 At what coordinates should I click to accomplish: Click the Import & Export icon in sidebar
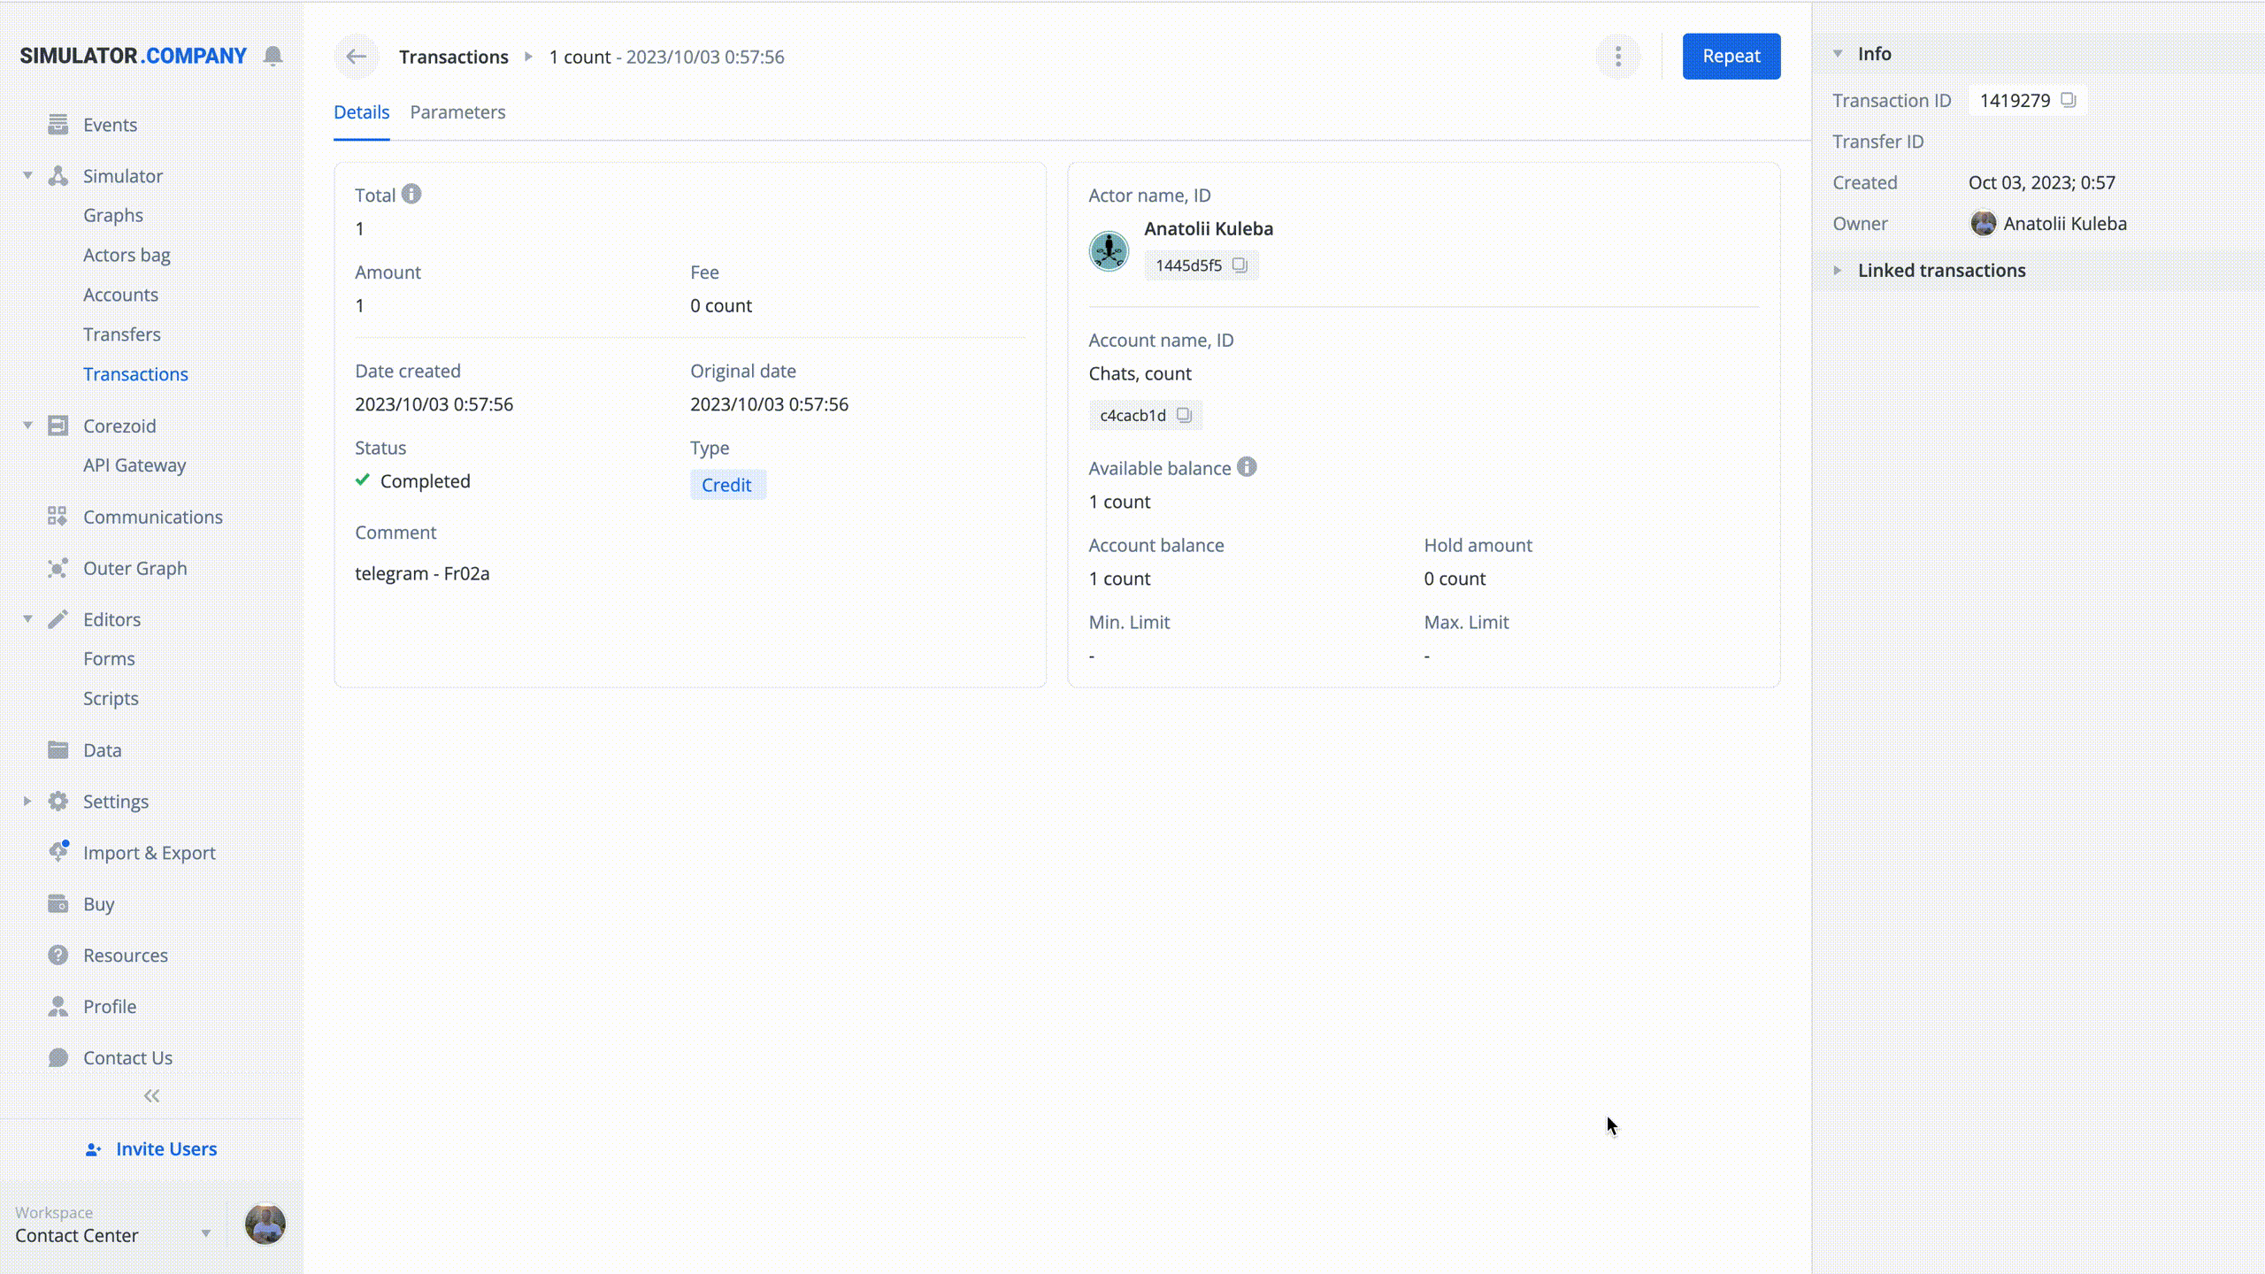(x=58, y=851)
